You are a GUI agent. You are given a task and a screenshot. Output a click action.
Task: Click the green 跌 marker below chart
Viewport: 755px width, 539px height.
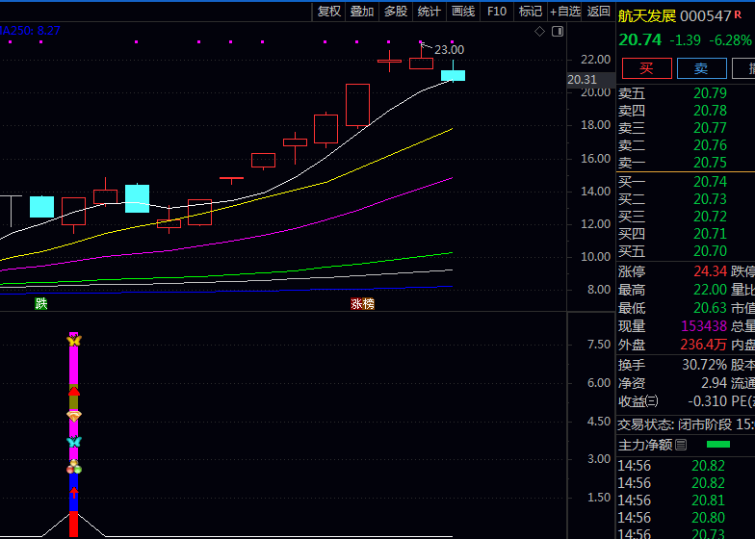click(x=40, y=303)
